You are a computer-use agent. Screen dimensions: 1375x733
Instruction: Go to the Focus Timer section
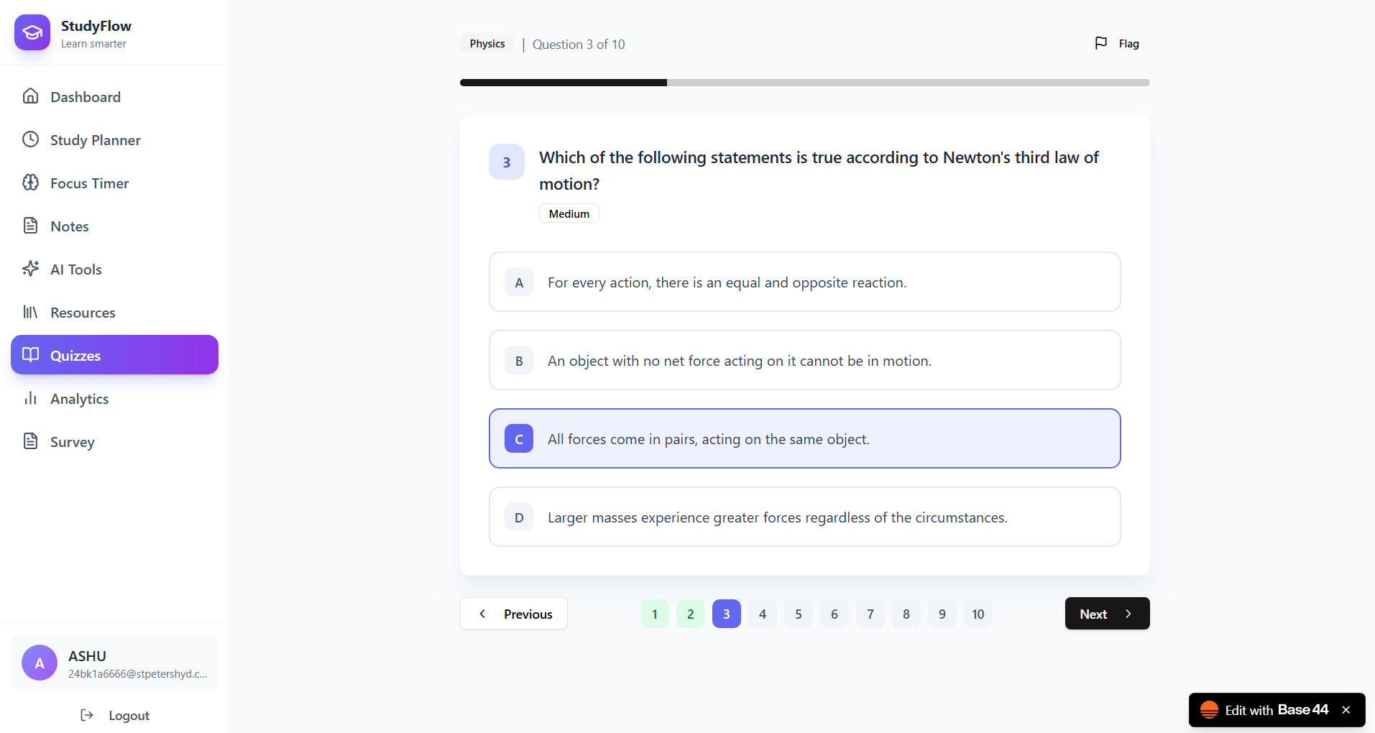pyautogui.click(x=114, y=183)
